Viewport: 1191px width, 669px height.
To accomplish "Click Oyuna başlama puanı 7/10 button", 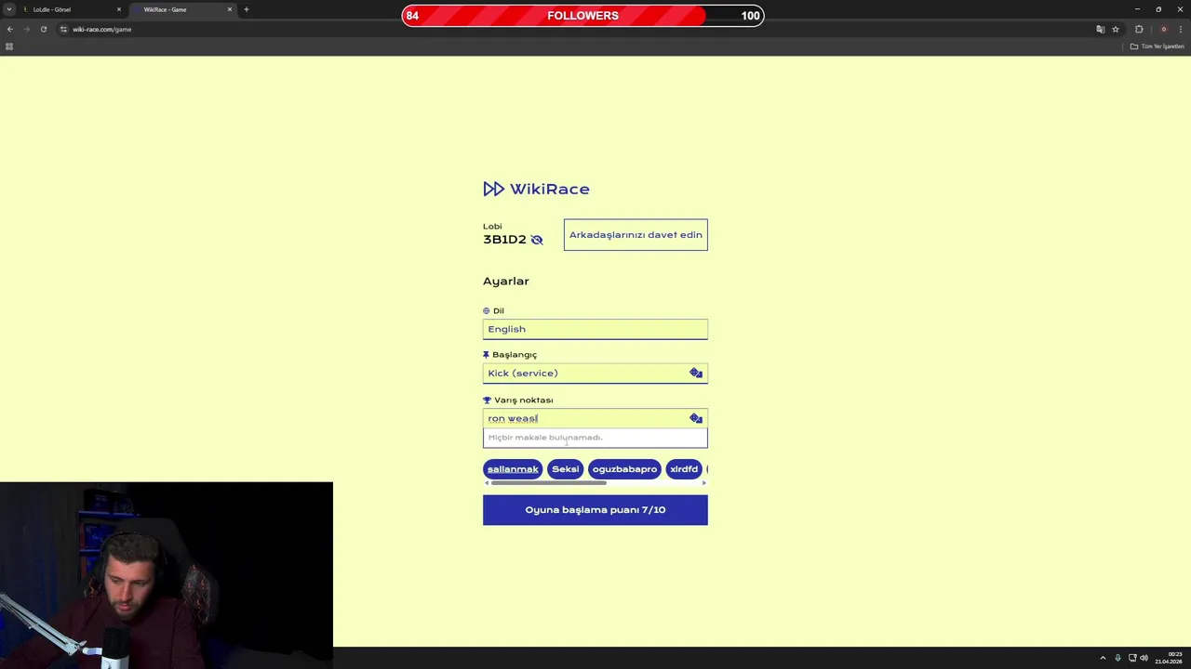I will pyautogui.click(x=595, y=510).
